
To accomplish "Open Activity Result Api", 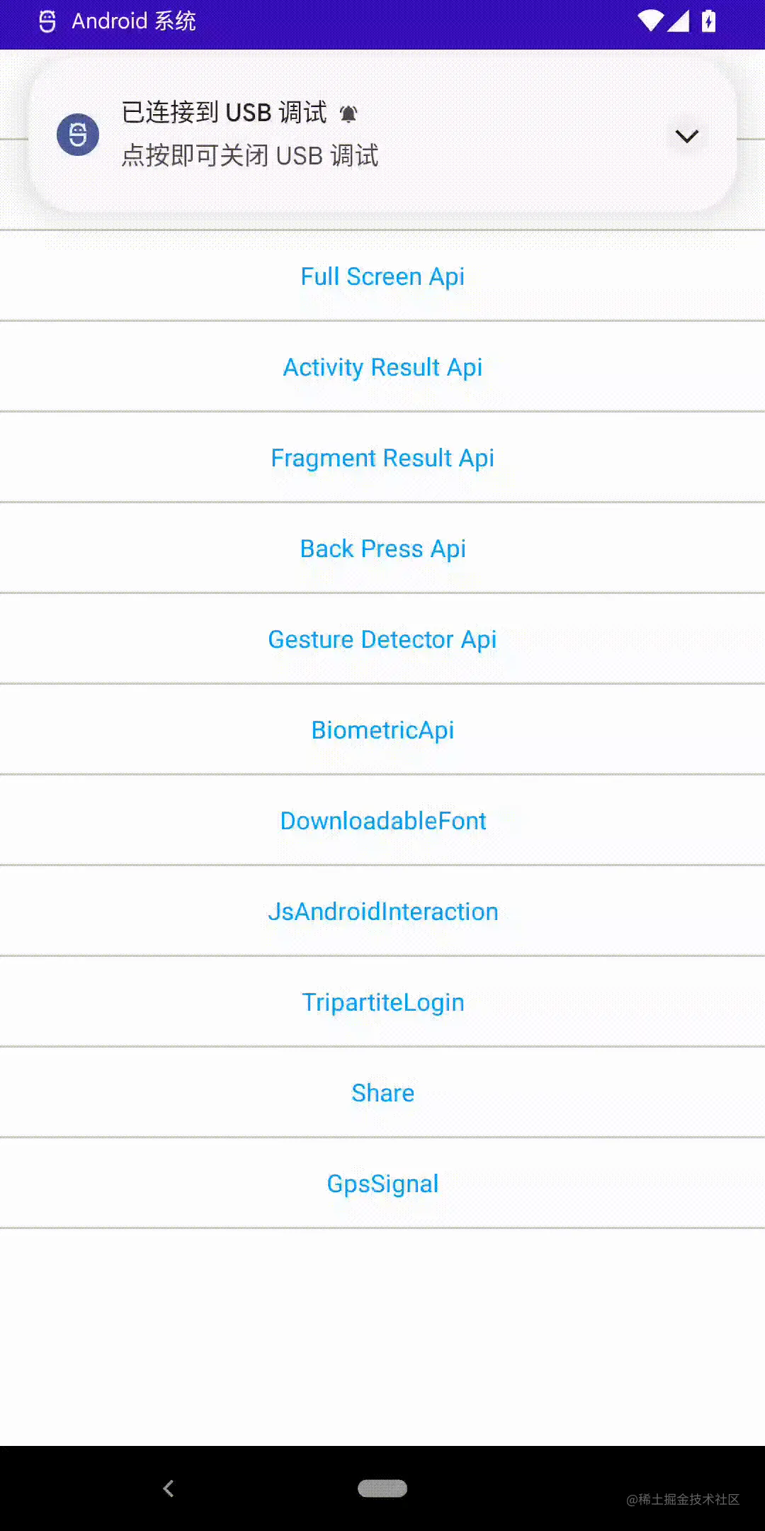I will coord(382,367).
